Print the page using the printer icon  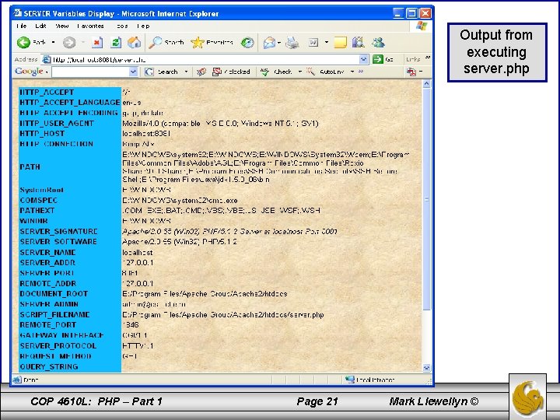pyautogui.click(x=292, y=43)
